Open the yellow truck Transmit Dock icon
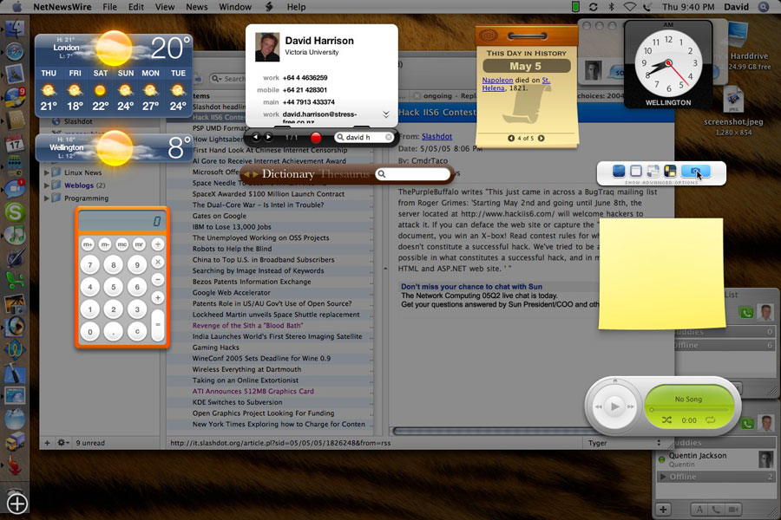This screenshot has width=781, height=520. pyautogui.click(x=15, y=441)
